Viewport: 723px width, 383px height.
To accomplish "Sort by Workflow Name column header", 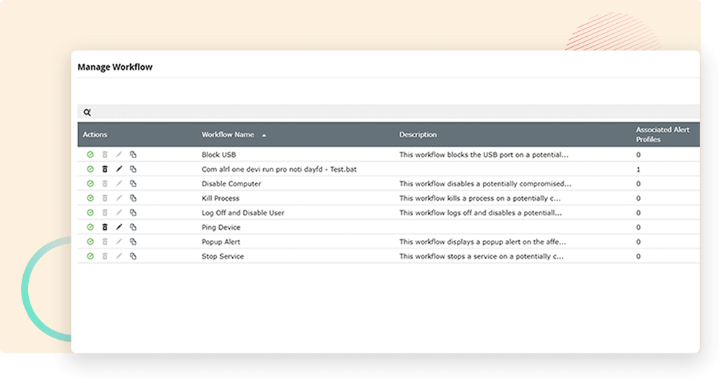I will click(228, 134).
